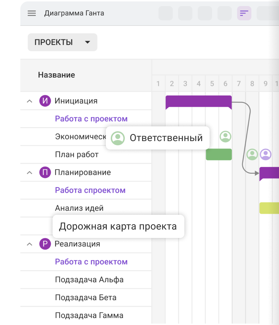Click the П badge next to Планирование
Screen dimensions: 279x325
[x=45, y=172]
